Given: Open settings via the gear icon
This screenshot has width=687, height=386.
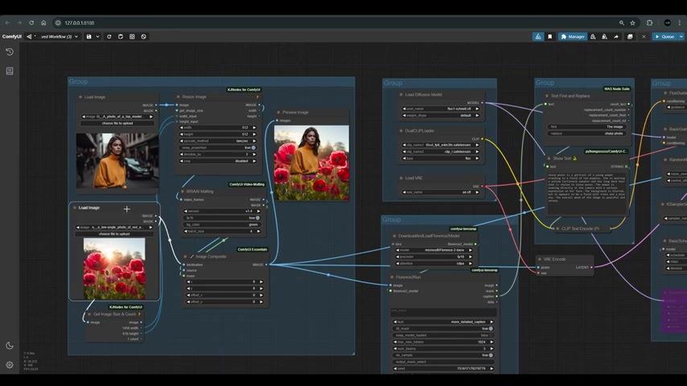Looking at the screenshot, I should [x=10, y=364].
